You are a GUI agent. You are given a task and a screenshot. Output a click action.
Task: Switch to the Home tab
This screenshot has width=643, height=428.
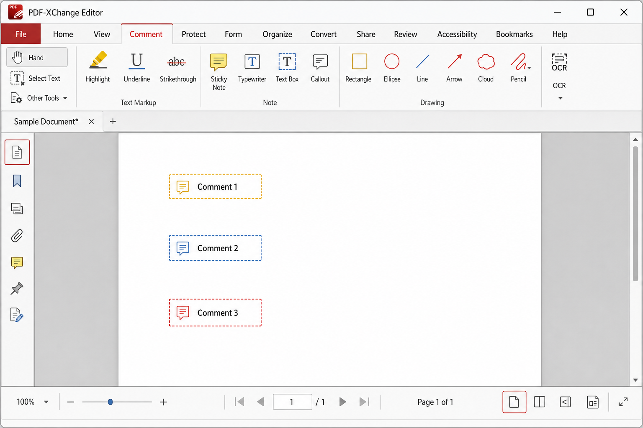coord(63,34)
